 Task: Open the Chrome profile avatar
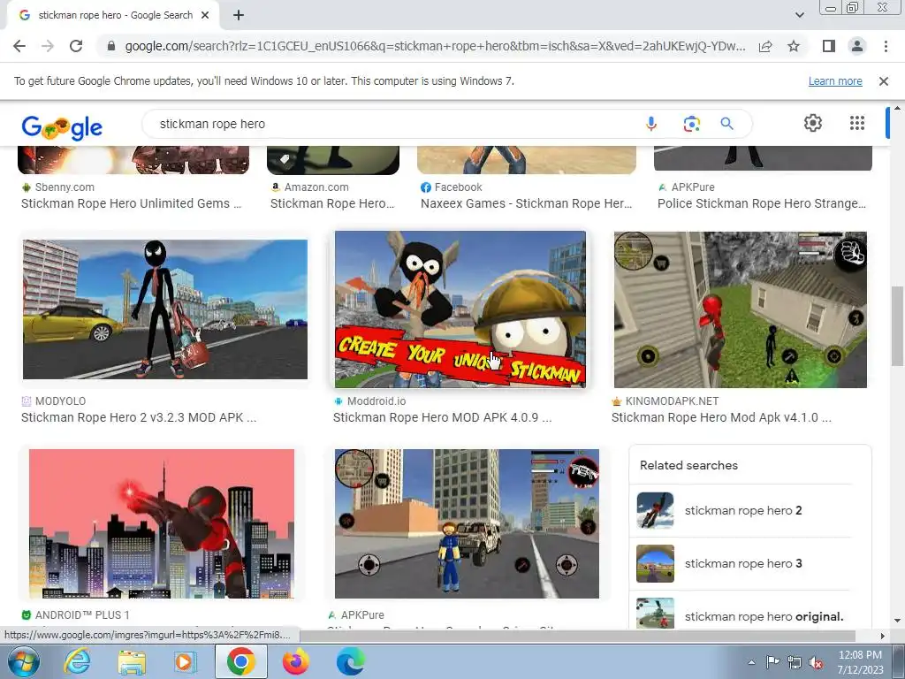pos(857,46)
